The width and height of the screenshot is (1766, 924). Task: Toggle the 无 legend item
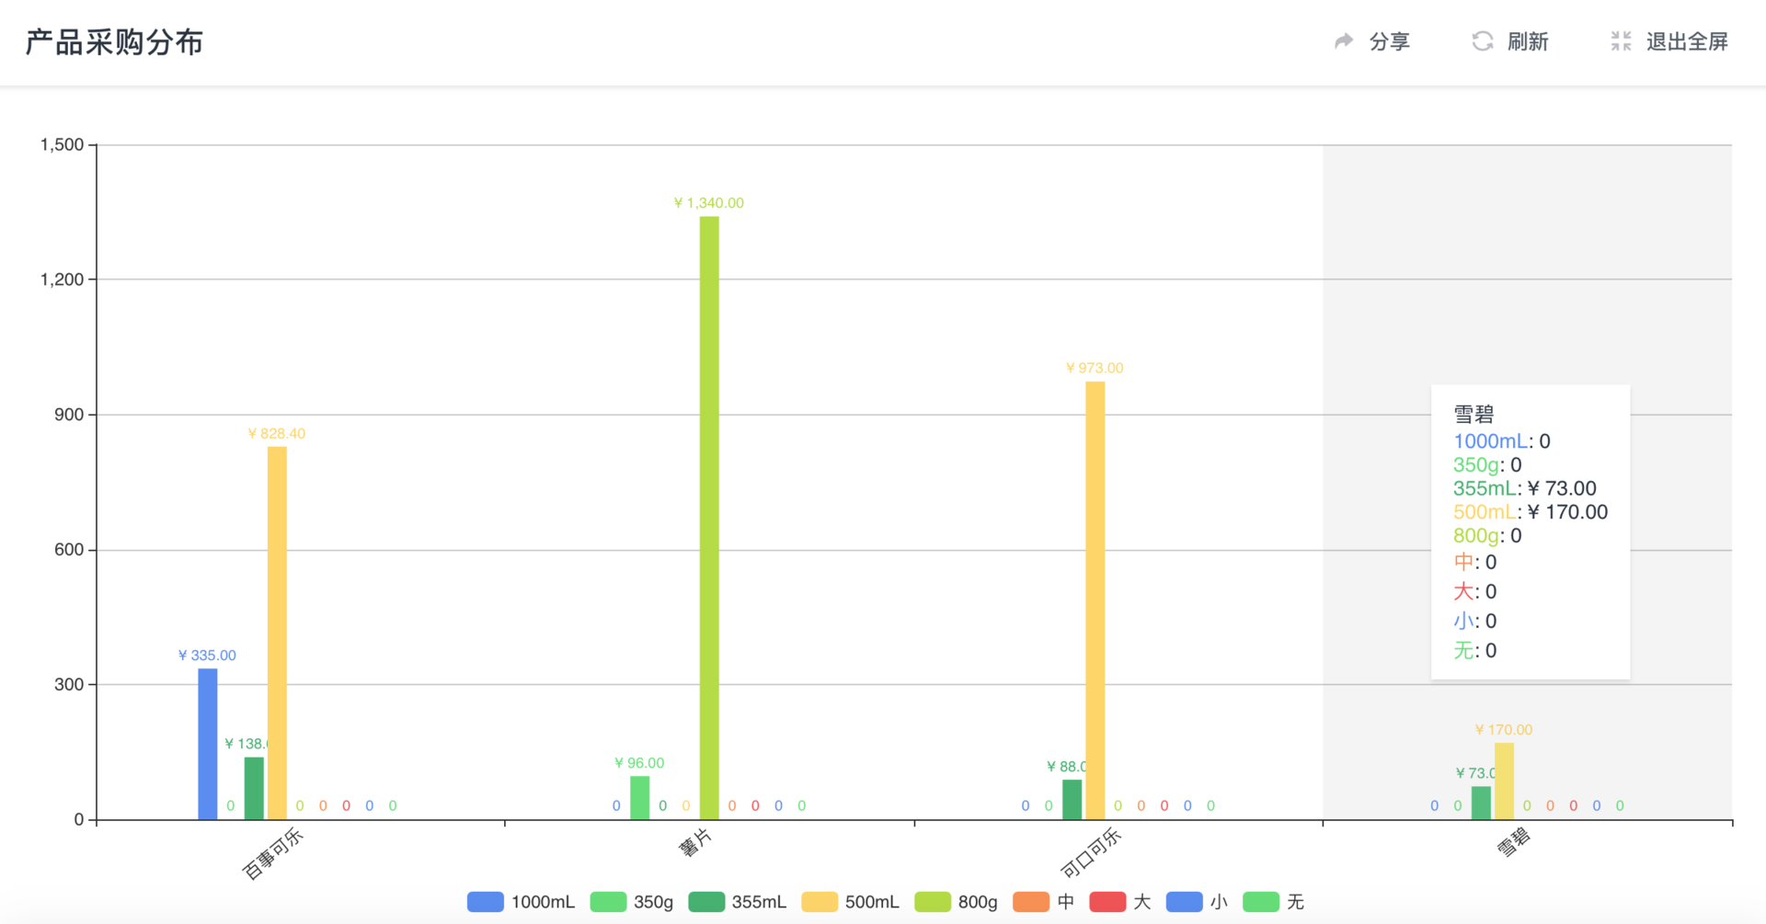click(1274, 902)
